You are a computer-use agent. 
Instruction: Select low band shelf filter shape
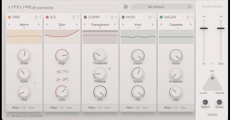point(66,80)
